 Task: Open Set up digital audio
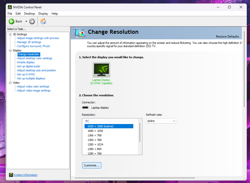[x=28, y=66]
